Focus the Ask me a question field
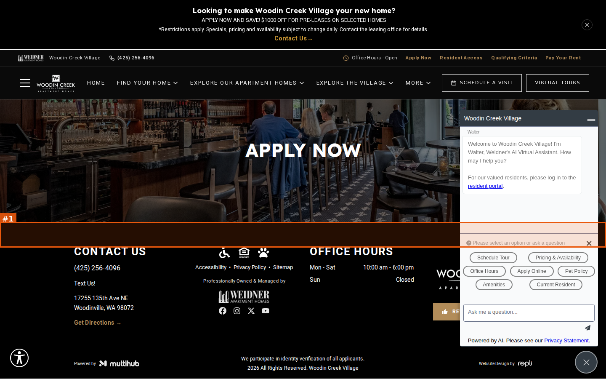Viewport: 606px width, 379px height. [529, 313]
